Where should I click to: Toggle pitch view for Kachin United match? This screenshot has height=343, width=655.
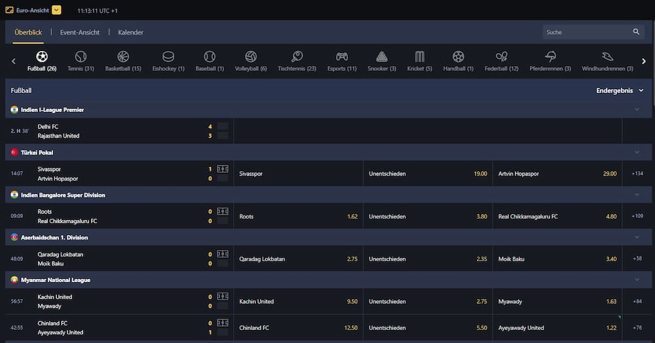[x=223, y=297]
